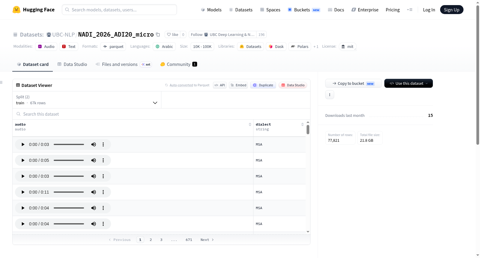Viewport: 480px width, 258px height.
Task: Open Docs in the top navigation
Action: tap(336, 10)
